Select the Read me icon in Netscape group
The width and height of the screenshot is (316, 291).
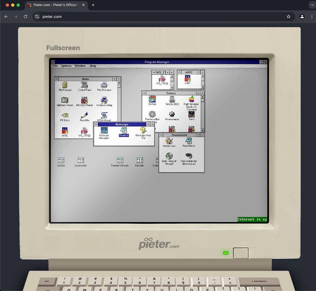pos(124,132)
